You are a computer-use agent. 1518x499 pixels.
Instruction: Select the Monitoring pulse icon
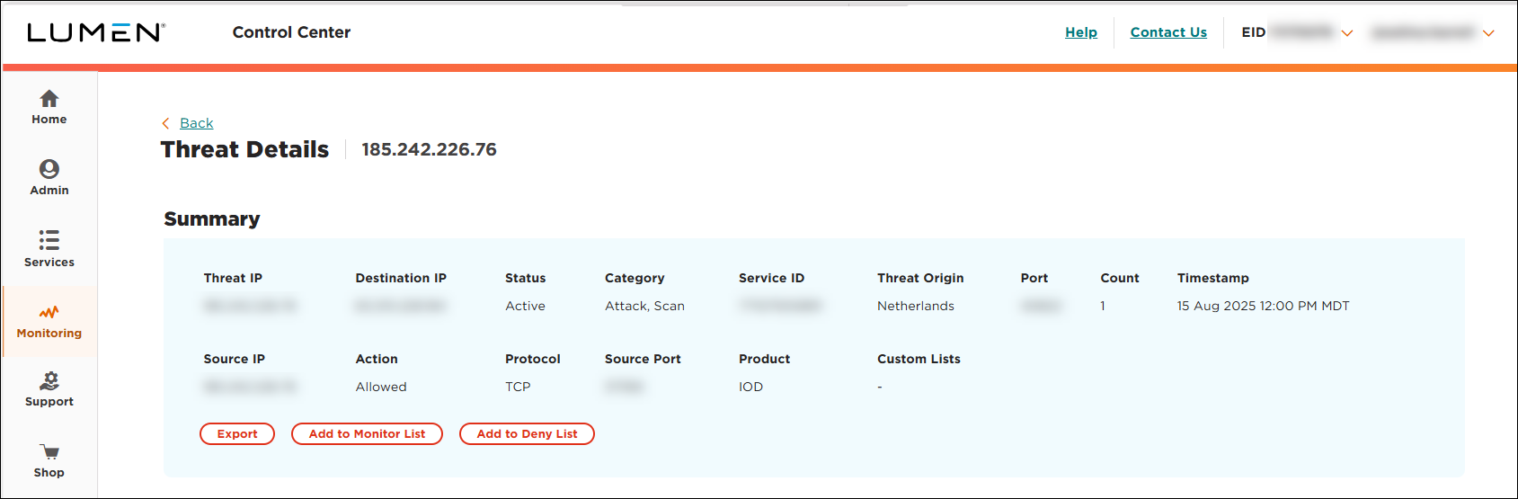(49, 312)
